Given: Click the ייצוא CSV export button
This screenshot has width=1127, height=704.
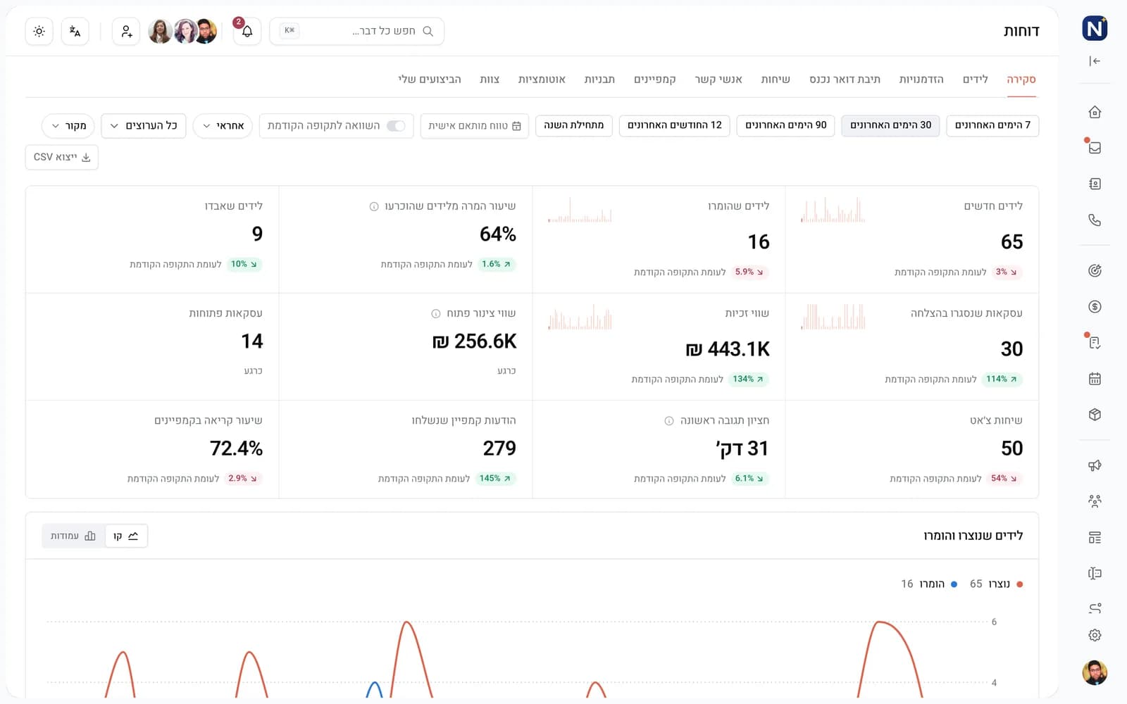Looking at the screenshot, I should [x=62, y=157].
